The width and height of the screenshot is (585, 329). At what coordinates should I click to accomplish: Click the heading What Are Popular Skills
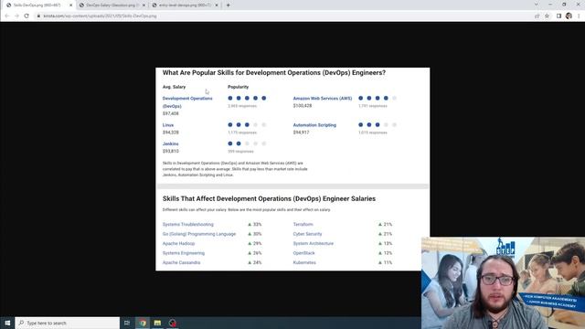point(274,73)
